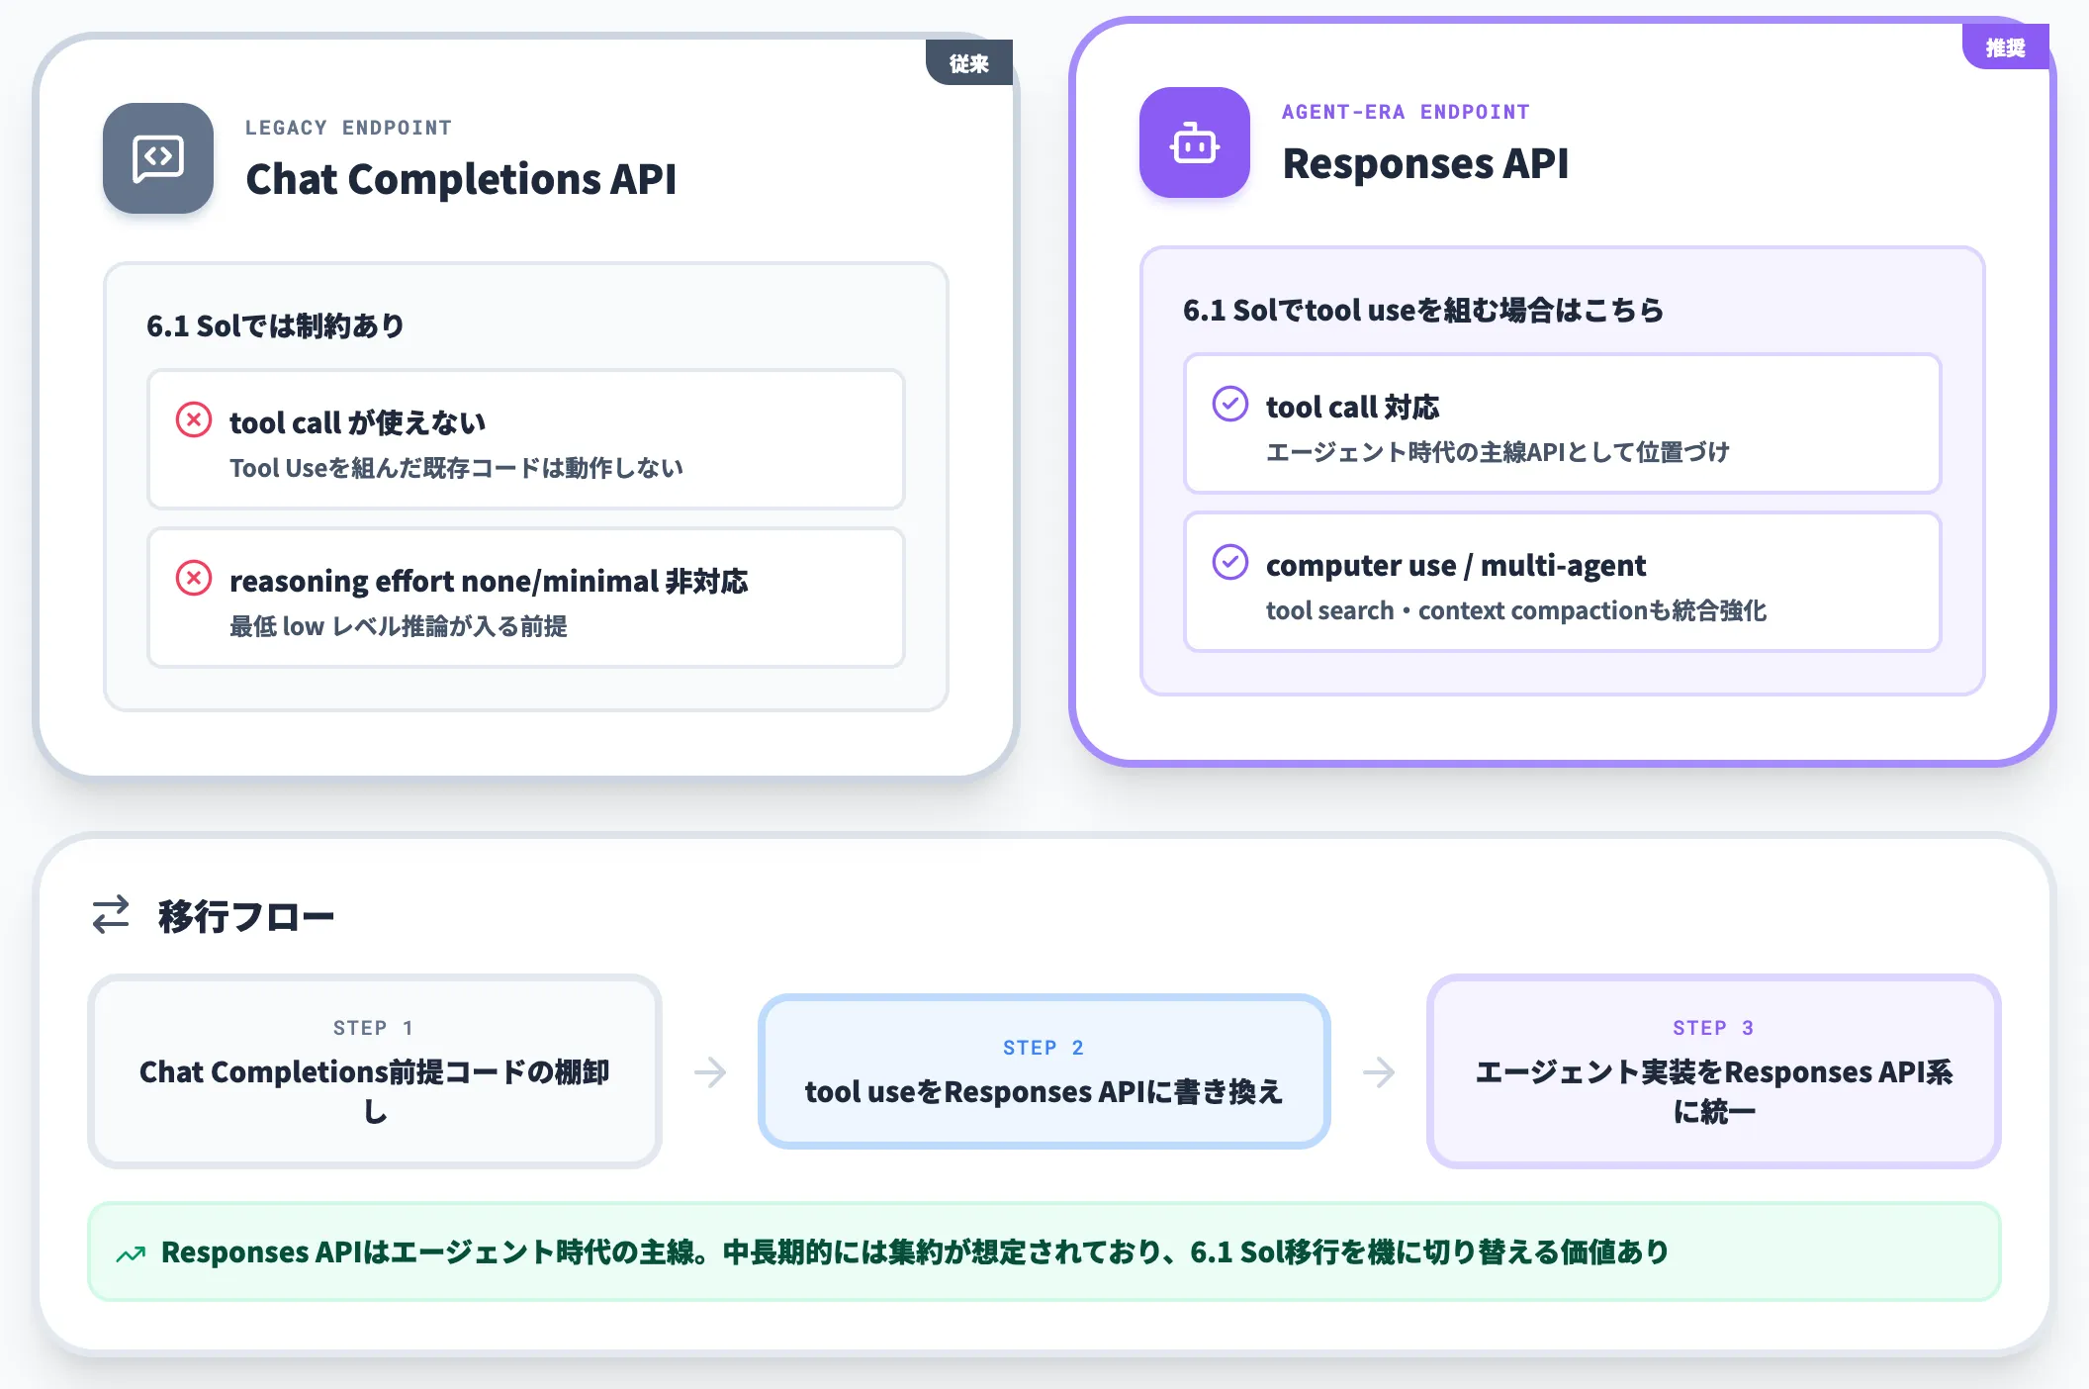
Task: Click 'Tool Useを組んだ既存コードは動作しない' text
Action: 456,468
